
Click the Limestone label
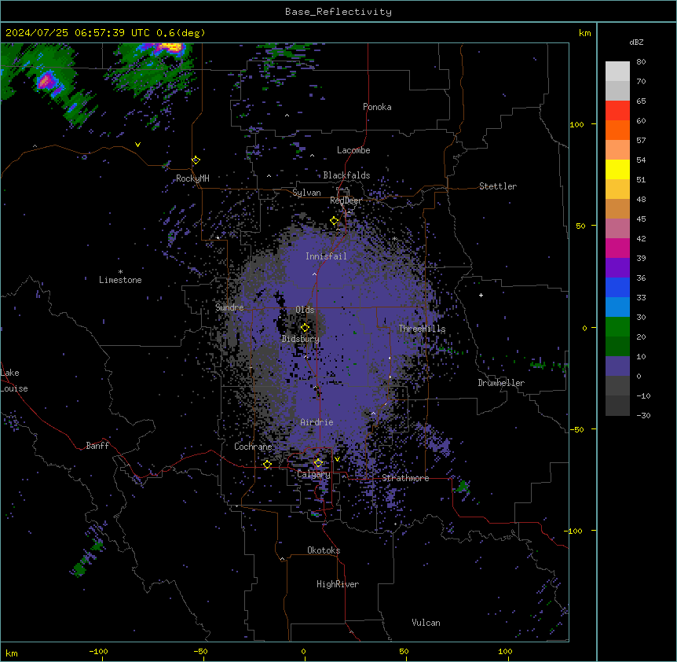point(120,280)
